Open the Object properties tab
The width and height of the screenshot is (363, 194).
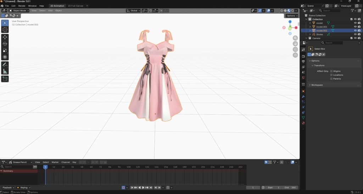[303, 91]
